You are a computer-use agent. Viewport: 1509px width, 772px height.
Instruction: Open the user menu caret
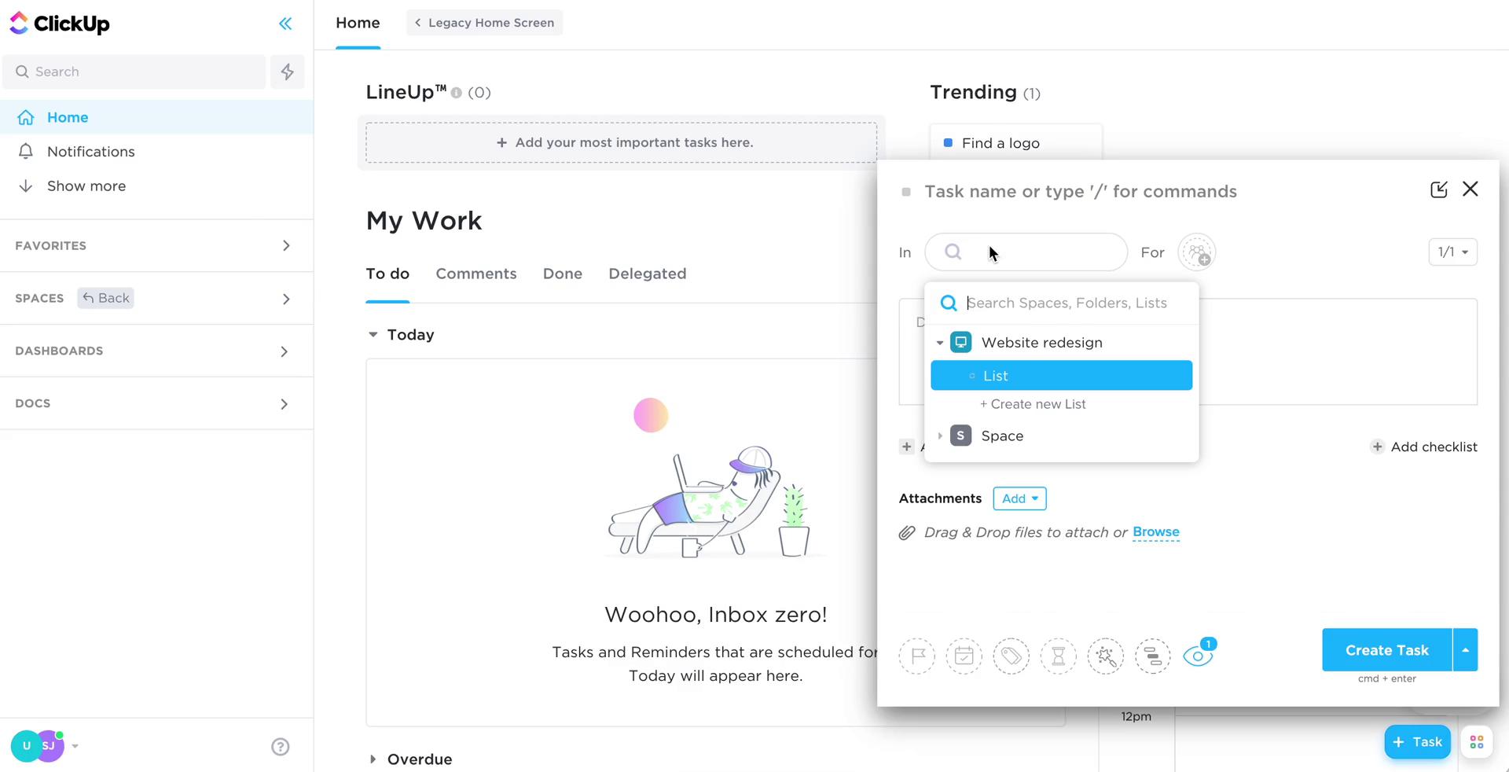pos(75,746)
